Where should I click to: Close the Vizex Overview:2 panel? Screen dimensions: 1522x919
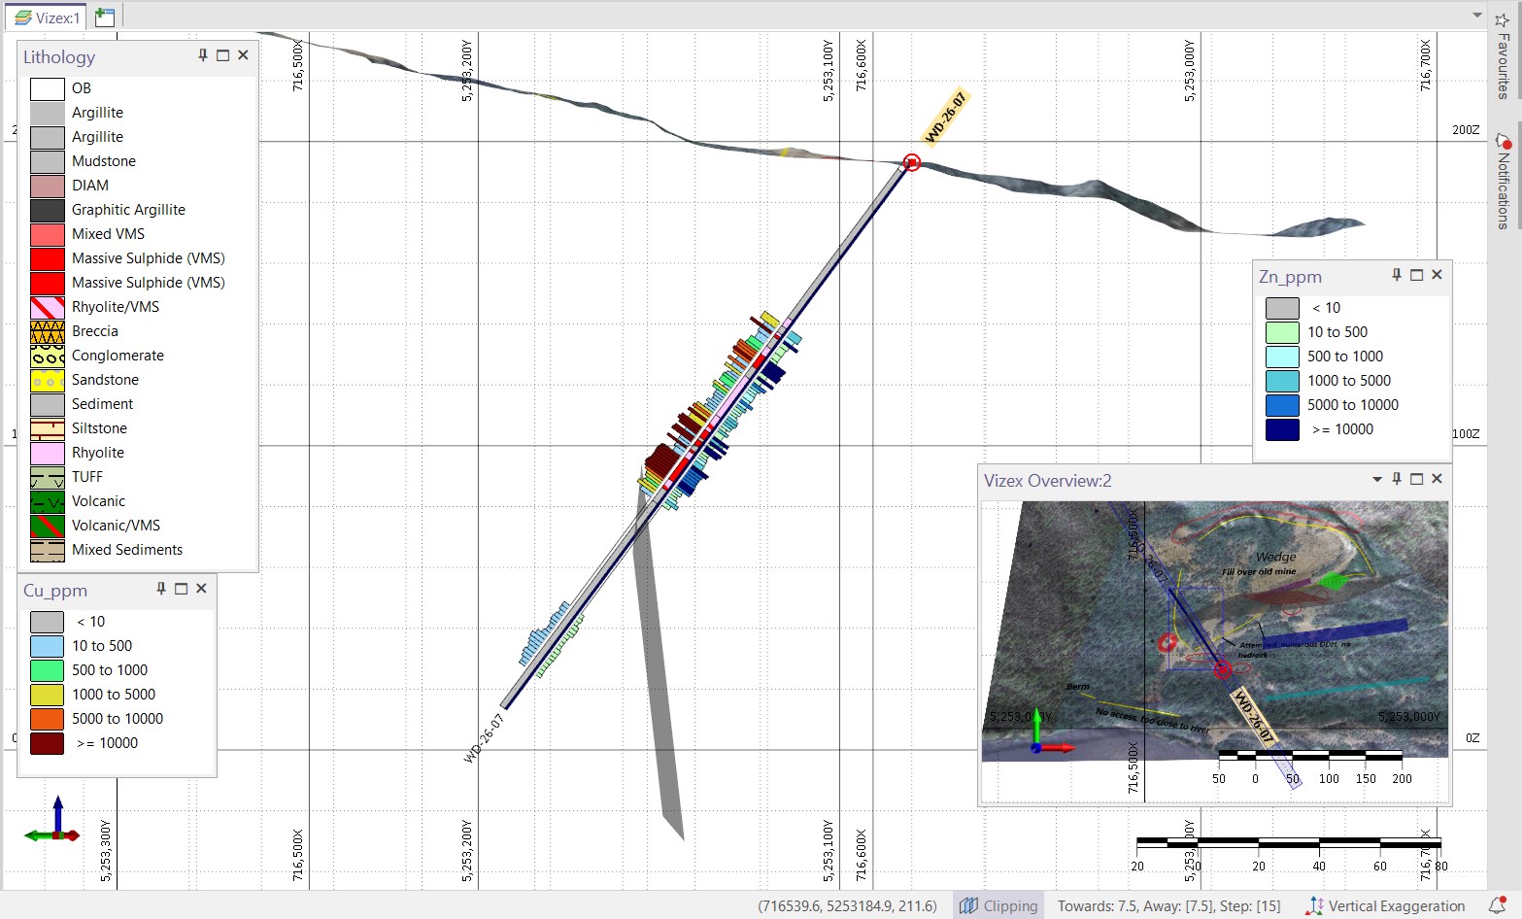point(1437,479)
